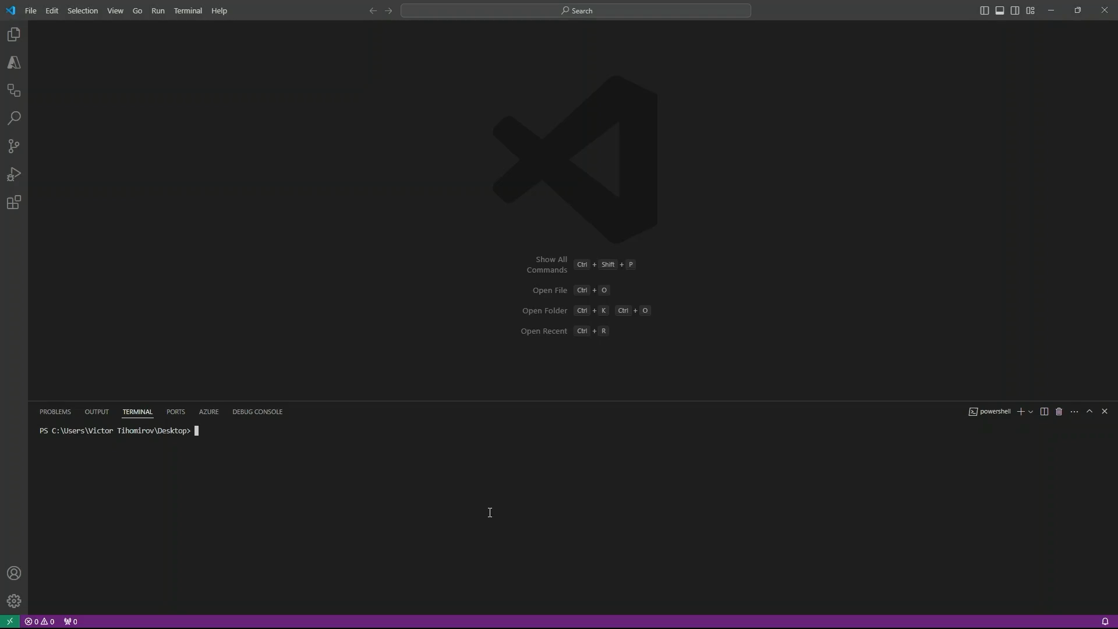Viewport: 1118px width, 629px height.
Task: Expand the new terminal launch profile dropdown
Action: click(x=1031, y=412)
